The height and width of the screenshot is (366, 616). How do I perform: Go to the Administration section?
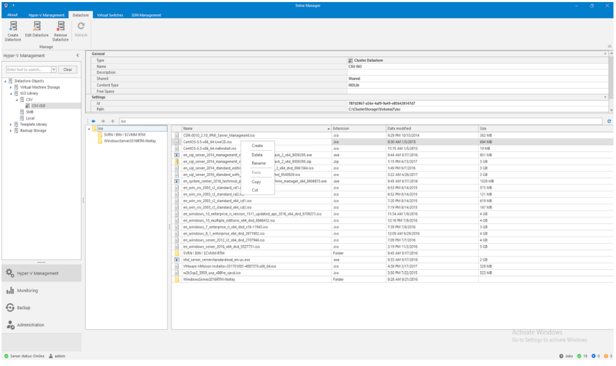(x=31, y=325)
